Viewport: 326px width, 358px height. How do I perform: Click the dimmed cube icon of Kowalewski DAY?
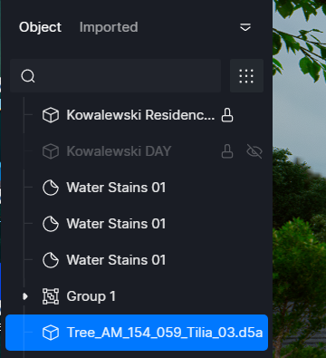tap(51, 151)
